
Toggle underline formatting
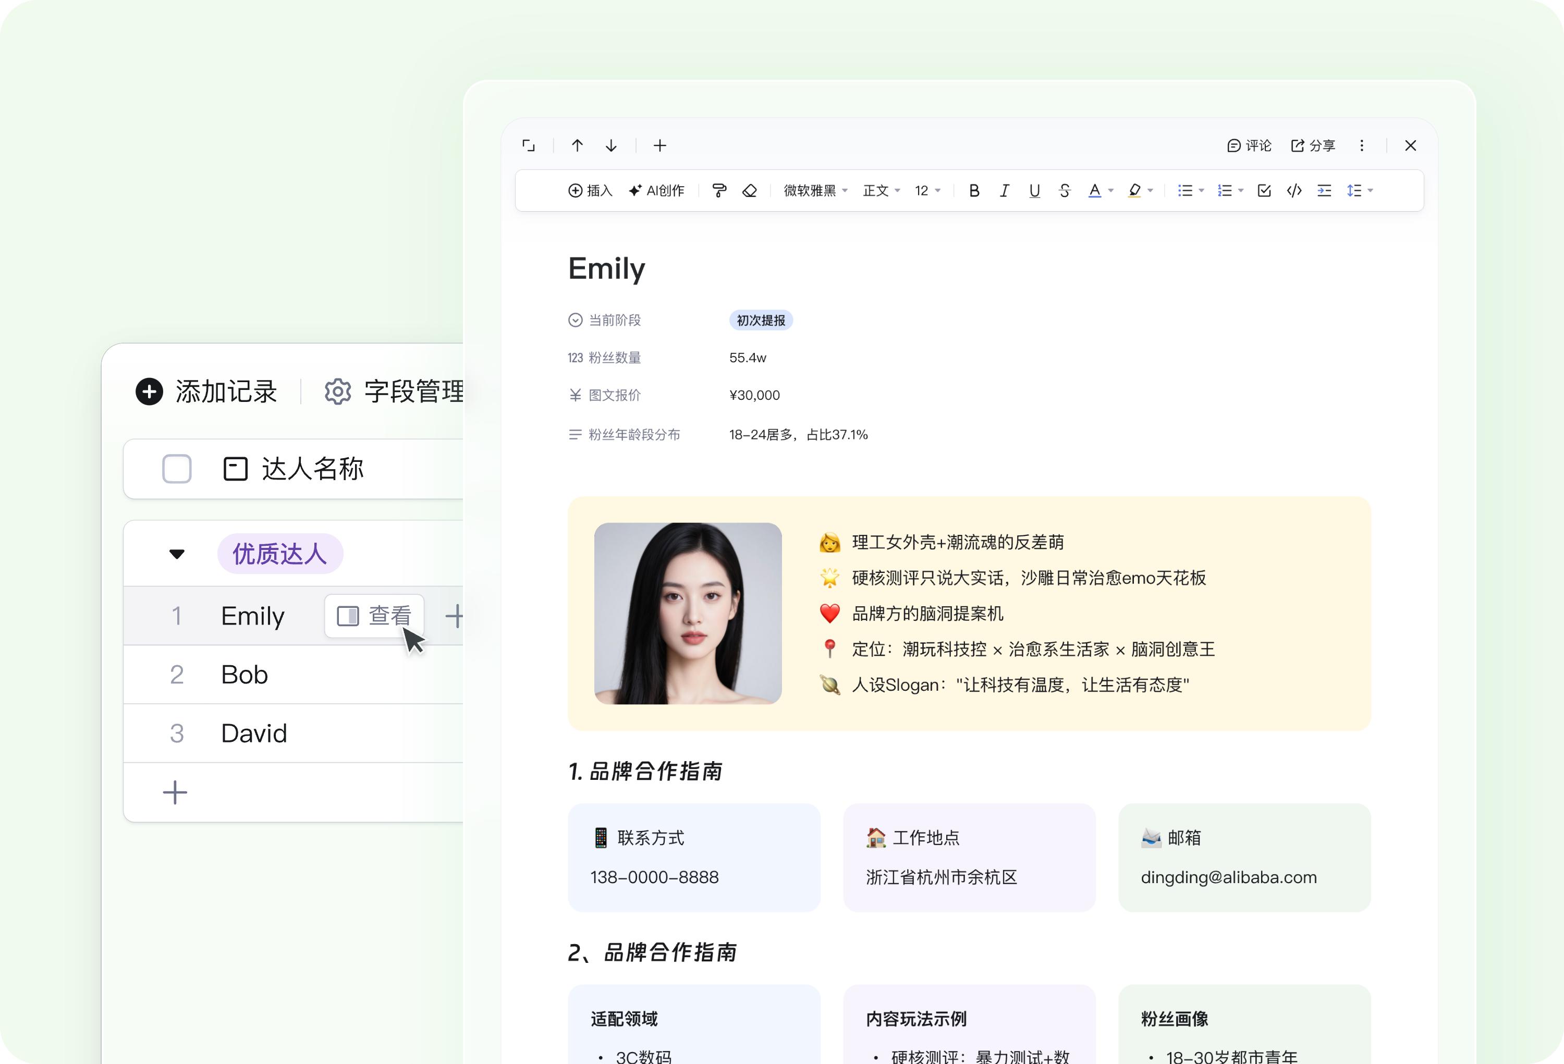(1034, 190)
